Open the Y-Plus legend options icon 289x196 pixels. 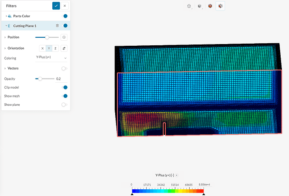click(177, 175)
